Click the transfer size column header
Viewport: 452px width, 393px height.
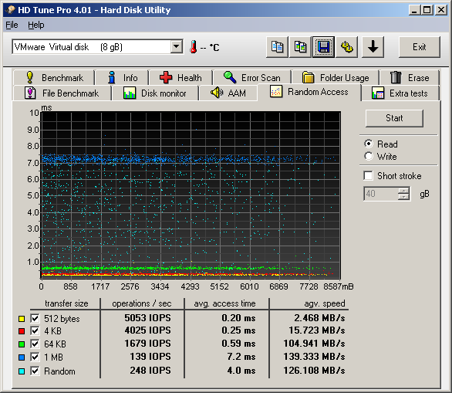click(x=66, y=303)
